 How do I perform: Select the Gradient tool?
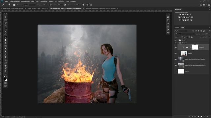5,46
